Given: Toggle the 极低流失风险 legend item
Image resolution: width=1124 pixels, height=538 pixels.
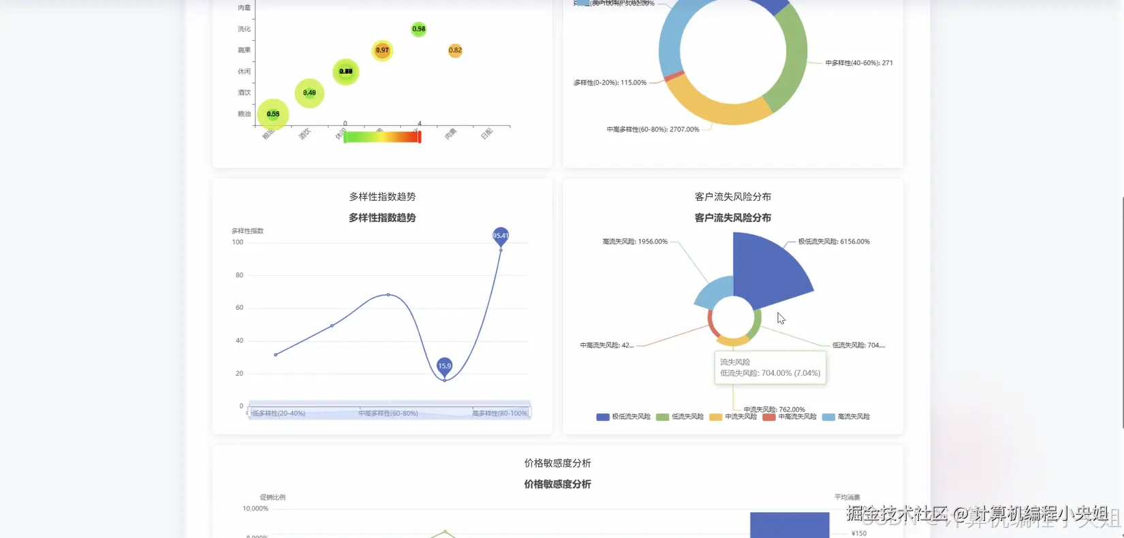Looking at the screenshot, I should tap(623, 417).
